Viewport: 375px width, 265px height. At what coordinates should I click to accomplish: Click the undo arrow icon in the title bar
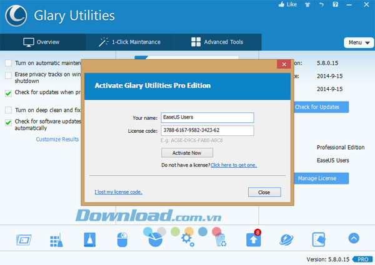coord(321,4)
